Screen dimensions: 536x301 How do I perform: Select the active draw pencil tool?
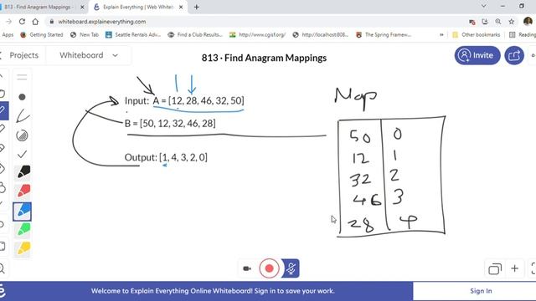3,110
